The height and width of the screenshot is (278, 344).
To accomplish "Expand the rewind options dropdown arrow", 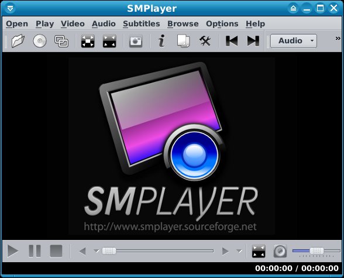I will coord(97,251).
